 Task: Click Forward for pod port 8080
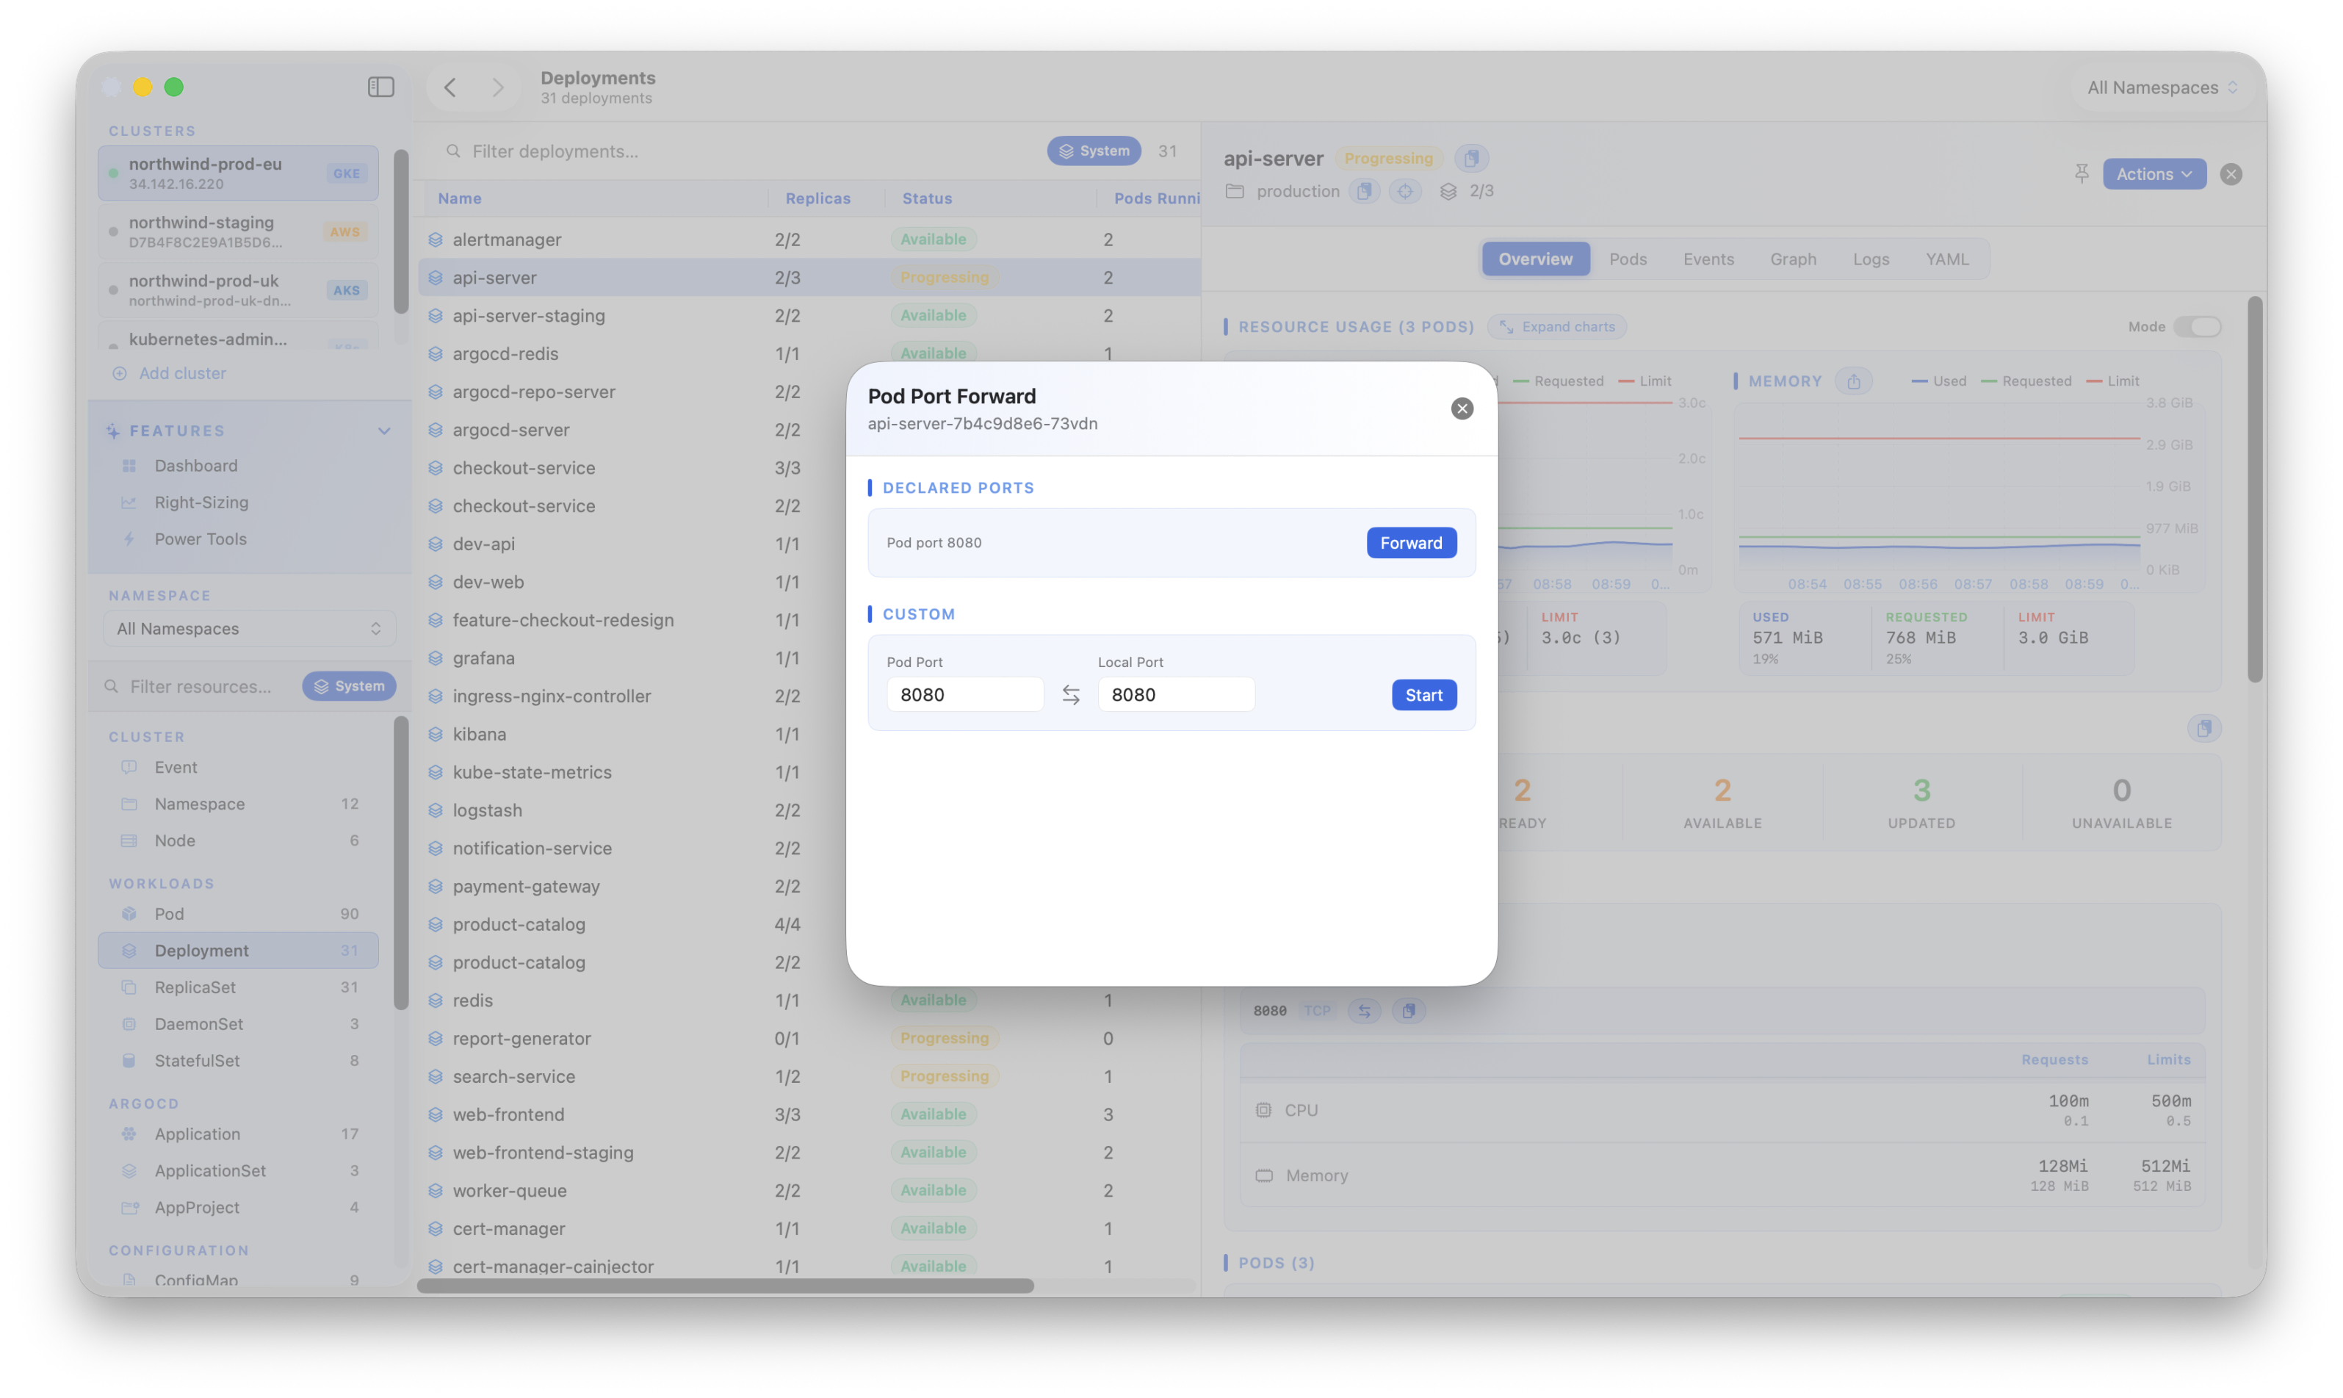tap(1411, 543)
